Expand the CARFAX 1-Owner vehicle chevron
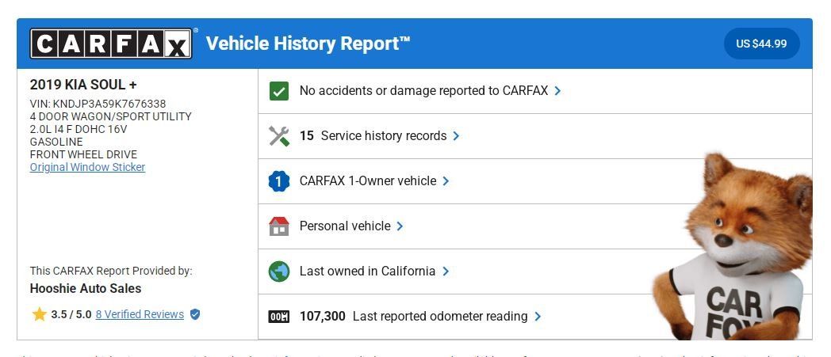This screenshot has height=357, width=831. tap(446, 181)
